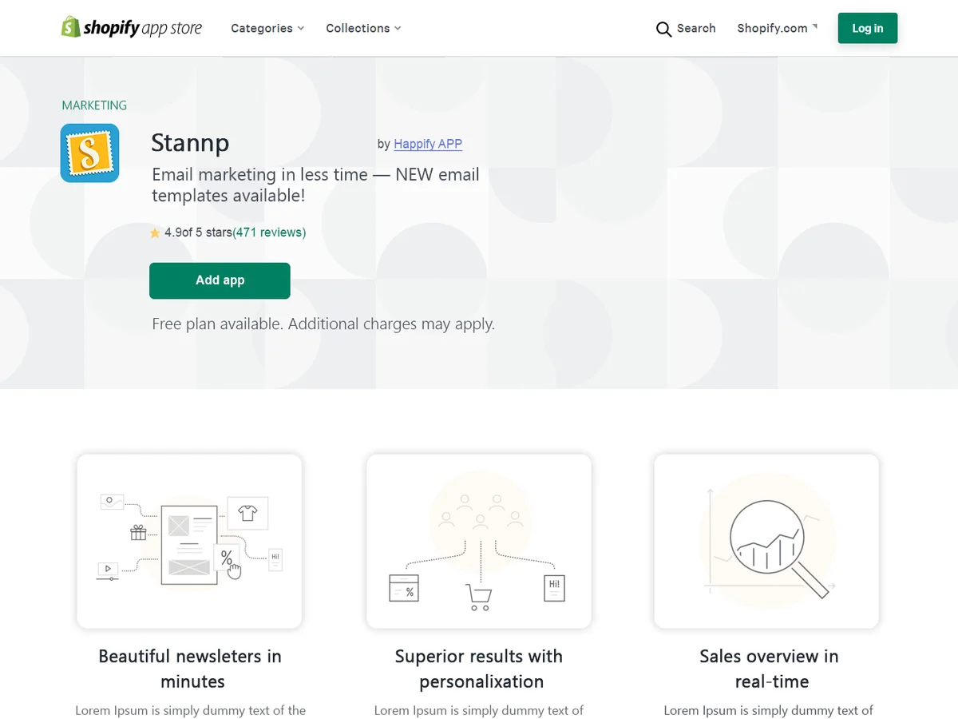The width and height of the screenshot is (958, 719).
Task: Click the Categories chevron arrow
Action: [301, 29]
